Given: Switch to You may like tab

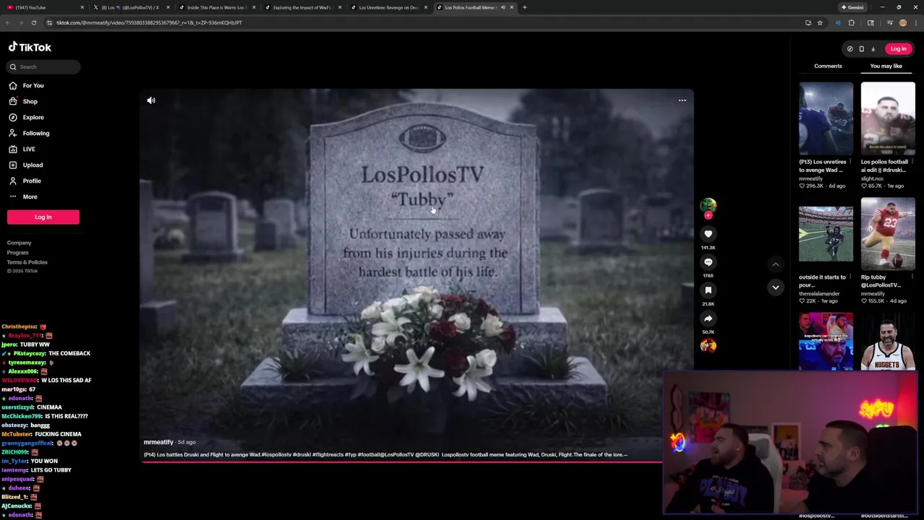Looking at the screenshot, I should [x=886, y=66].
